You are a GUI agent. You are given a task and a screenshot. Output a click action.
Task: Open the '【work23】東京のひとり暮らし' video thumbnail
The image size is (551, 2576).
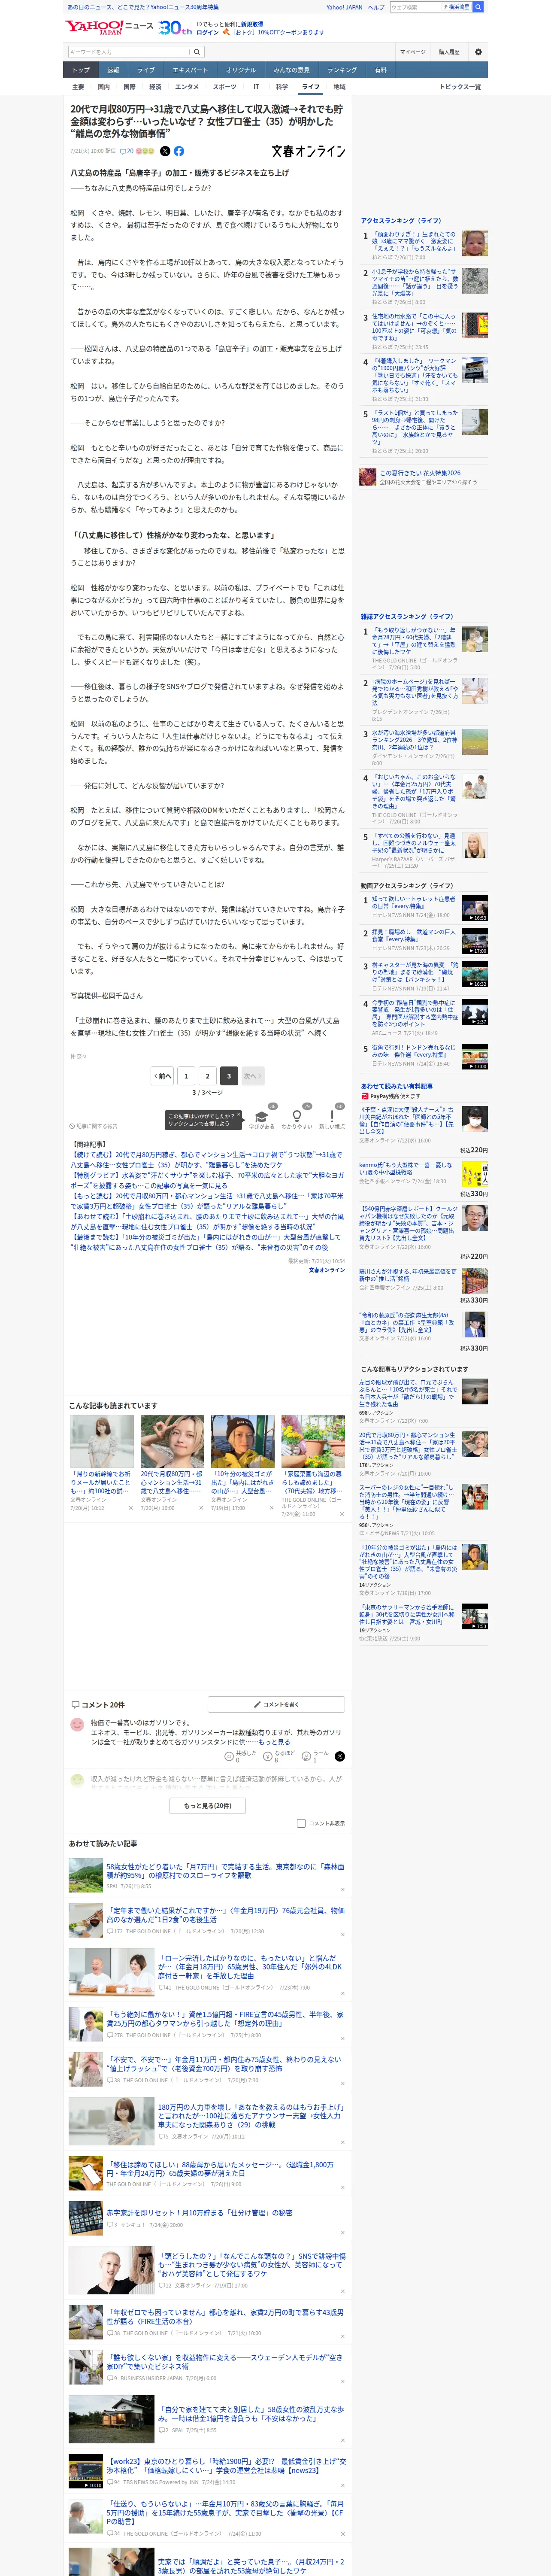(85, 2471)
